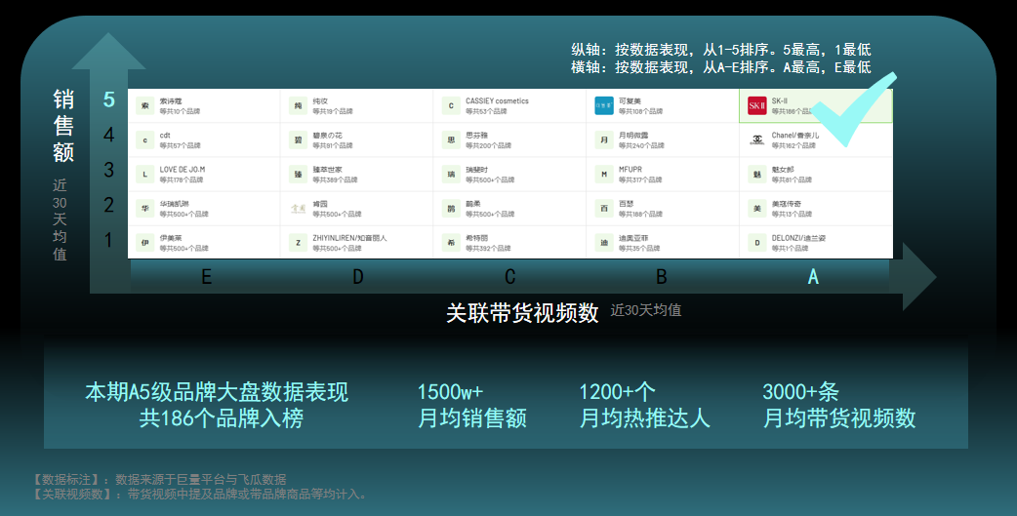Click the 臻 avatar tile
Screen dimensions: 1017x516
coord(298,175)
